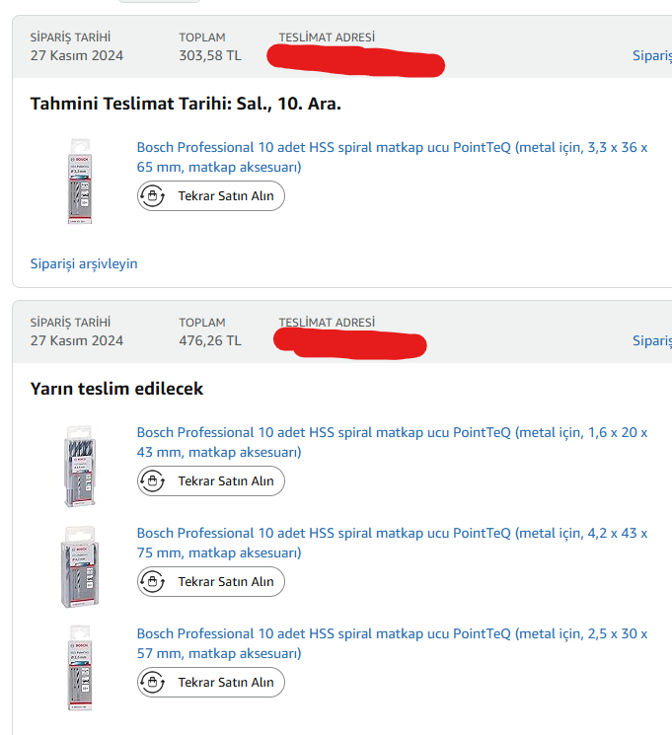Click the buy-again cart icon for the 2,5 x 30 x 57 mm bit
The height and width of the screenshot is (735, 672).
point(152,683)
